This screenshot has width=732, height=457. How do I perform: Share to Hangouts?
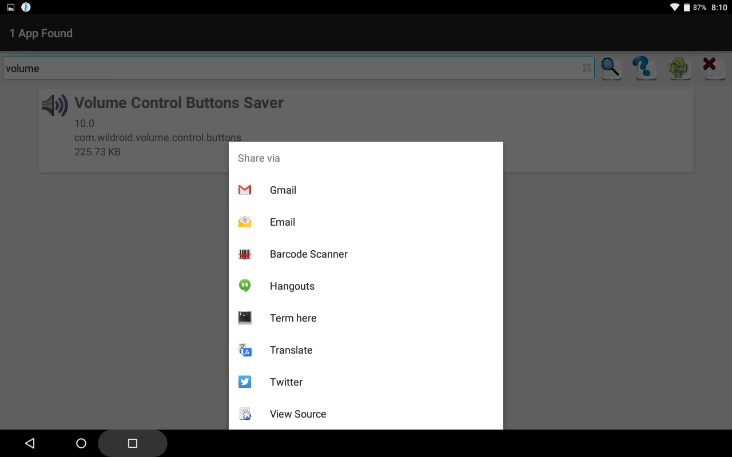click(x=366, y=286)
